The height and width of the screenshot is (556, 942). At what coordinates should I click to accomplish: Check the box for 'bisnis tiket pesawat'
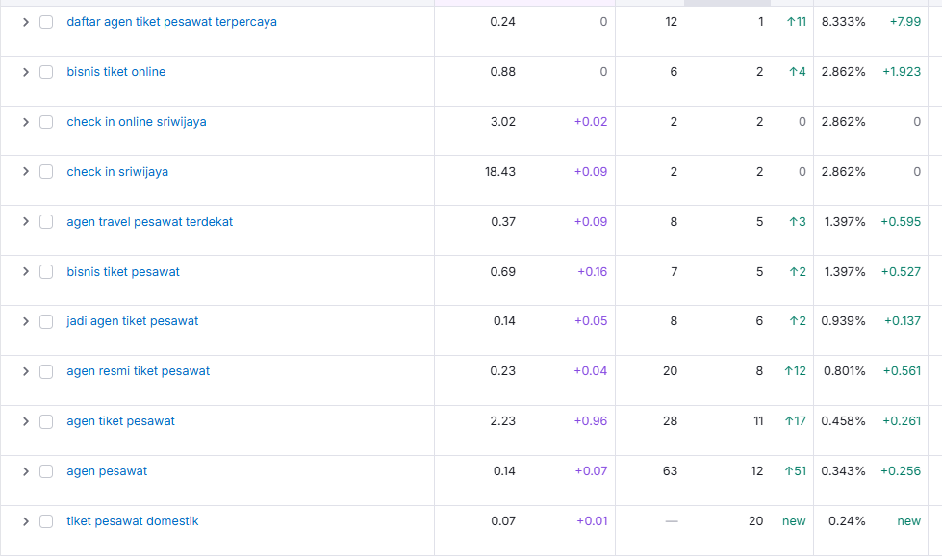coord(46,272)
